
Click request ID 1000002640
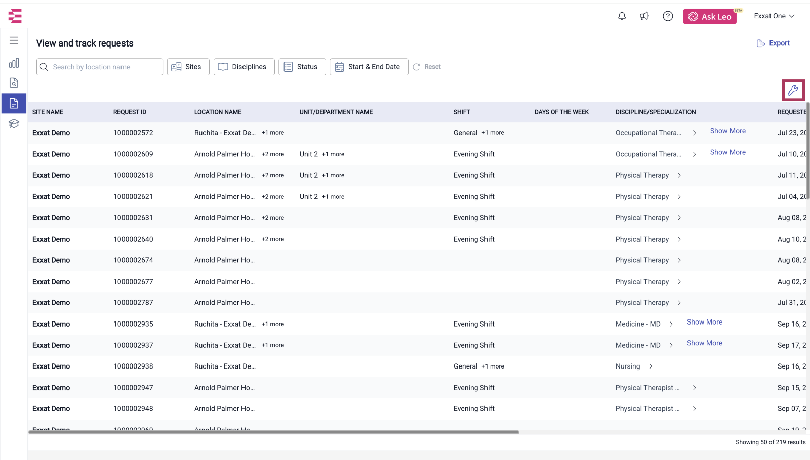[133, 239]
